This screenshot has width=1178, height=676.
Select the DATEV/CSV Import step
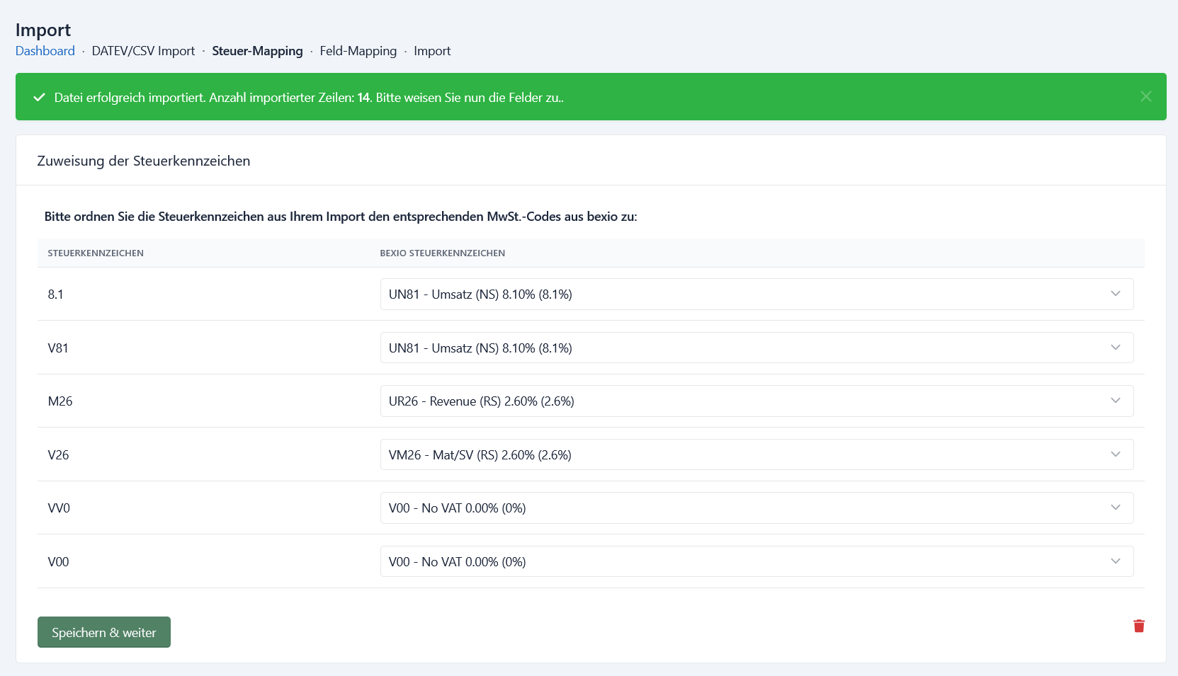[143, 51]
